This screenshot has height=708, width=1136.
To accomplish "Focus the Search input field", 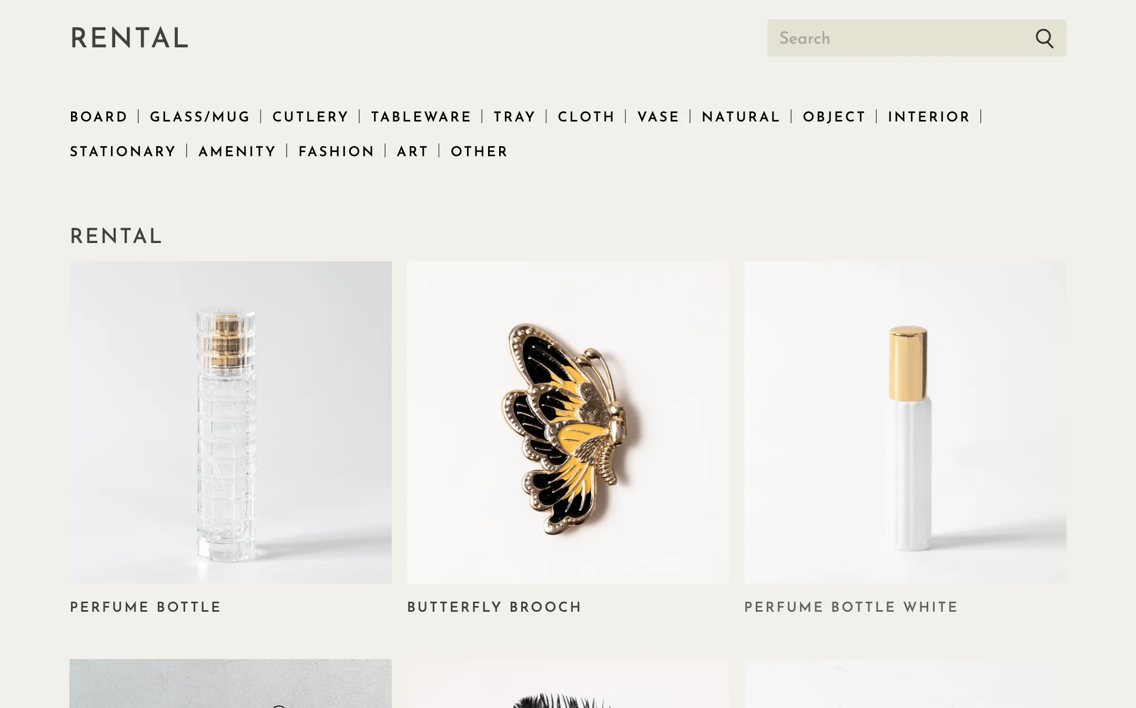I will coord(898,38).
